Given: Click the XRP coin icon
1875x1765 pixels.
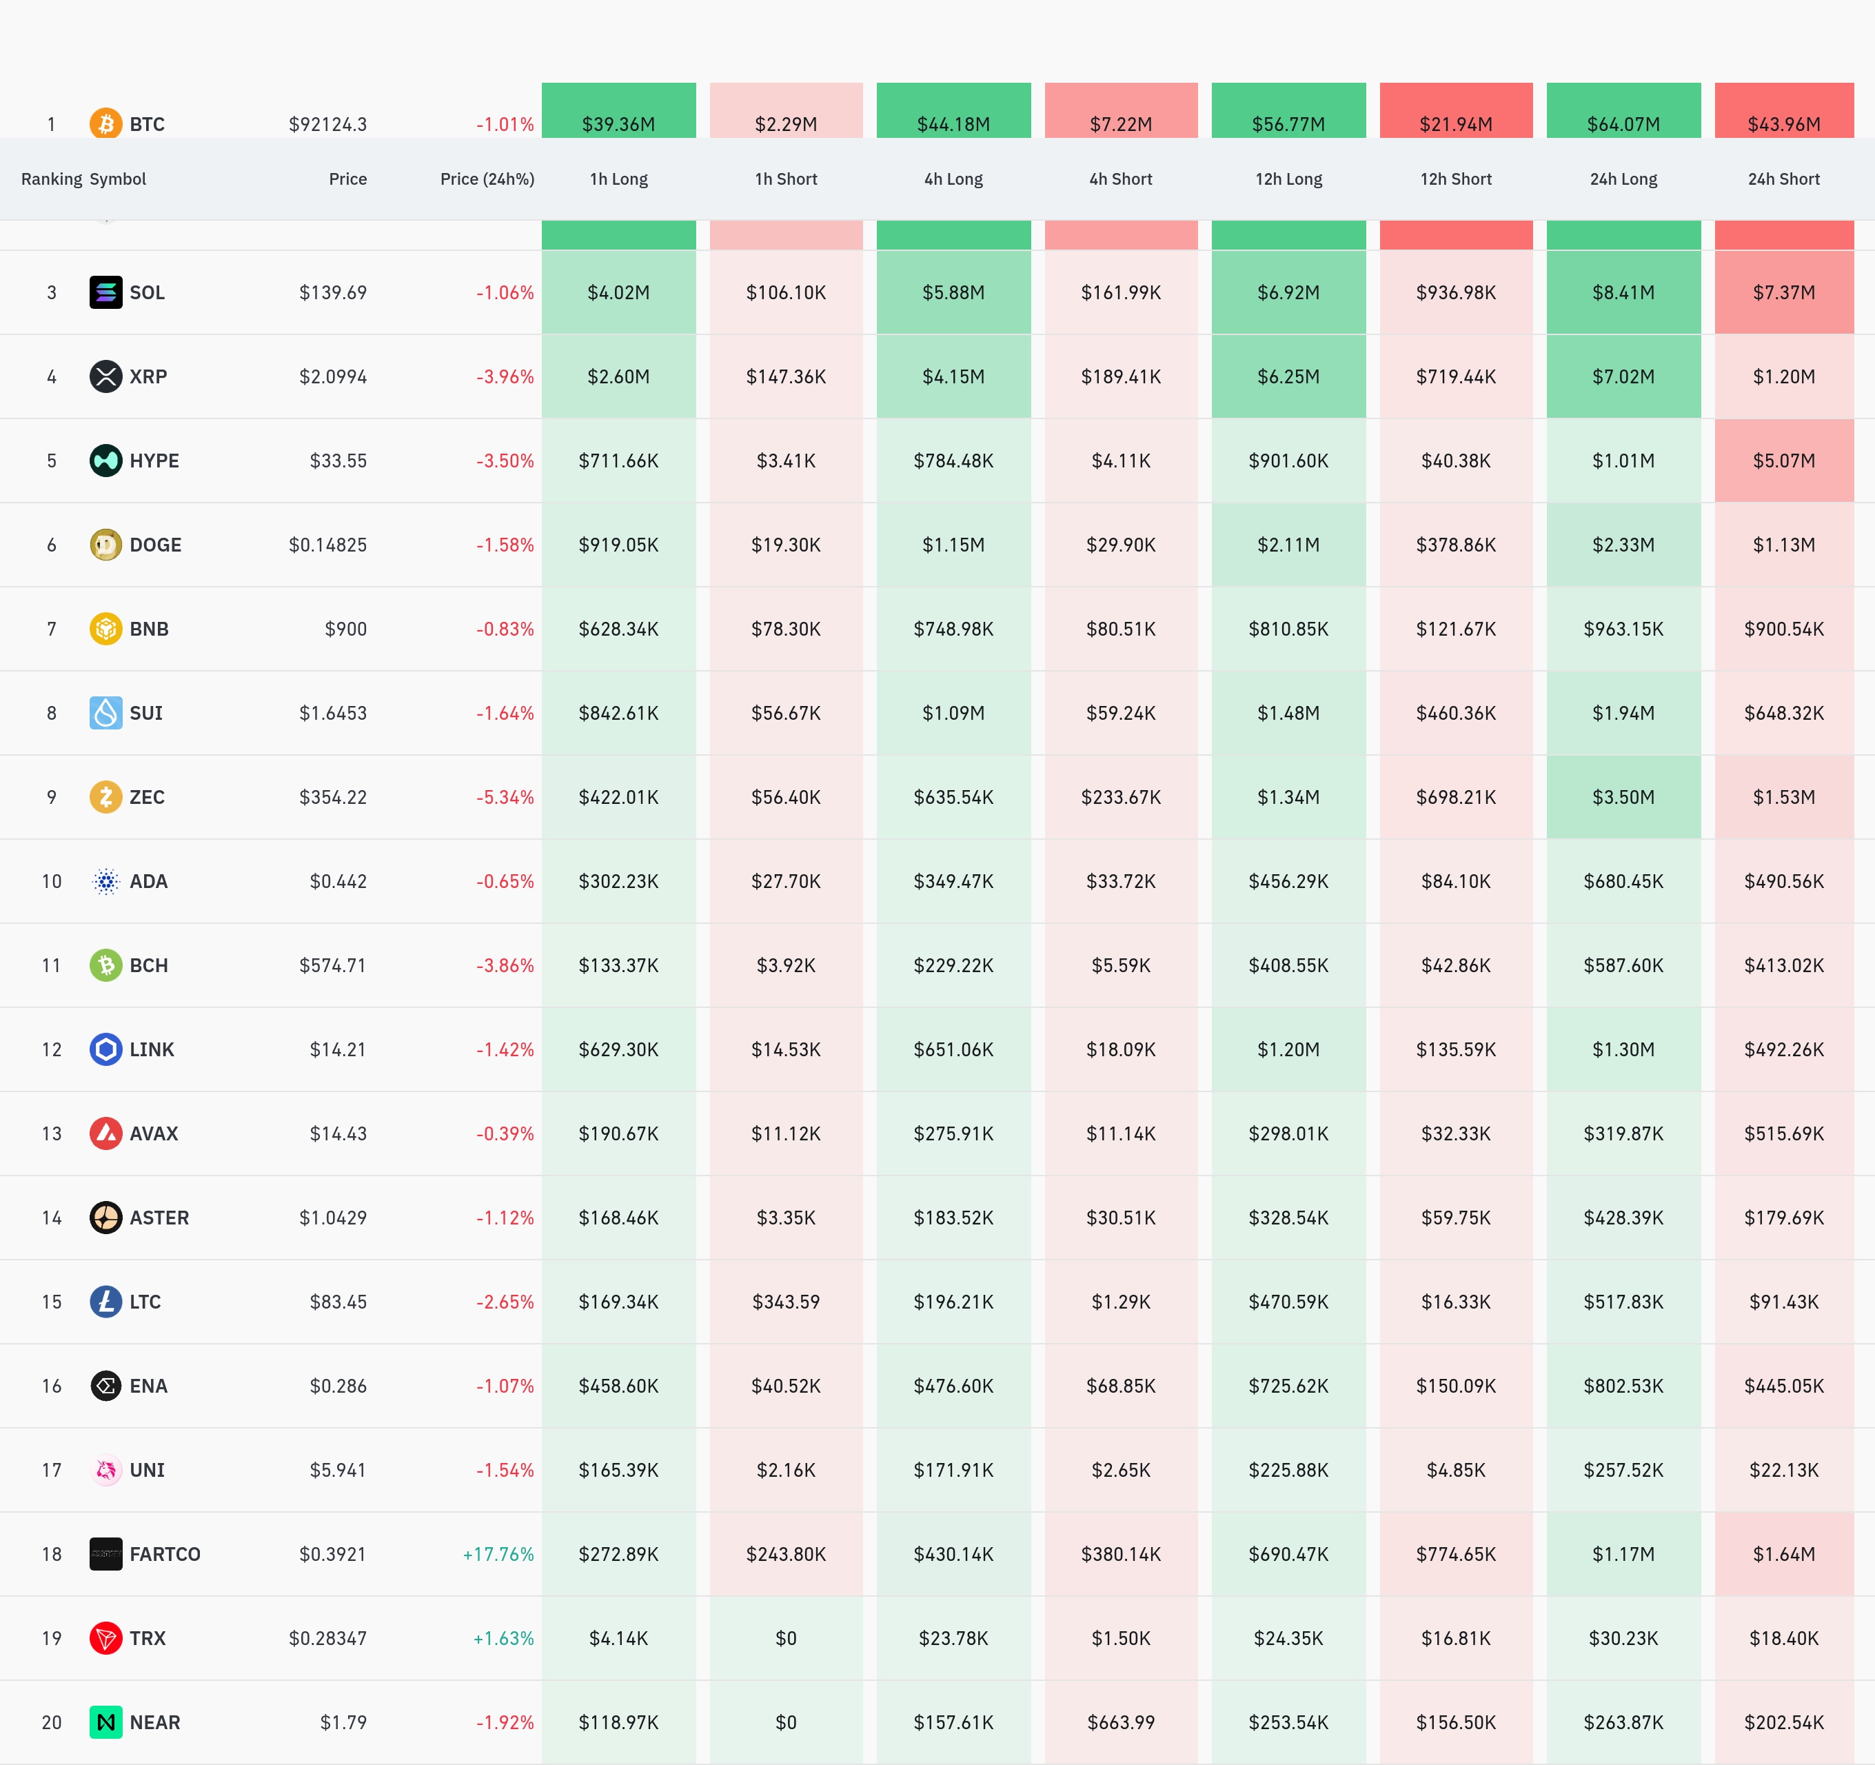Looking at the screenshot, I should click(x=105, y=376).
